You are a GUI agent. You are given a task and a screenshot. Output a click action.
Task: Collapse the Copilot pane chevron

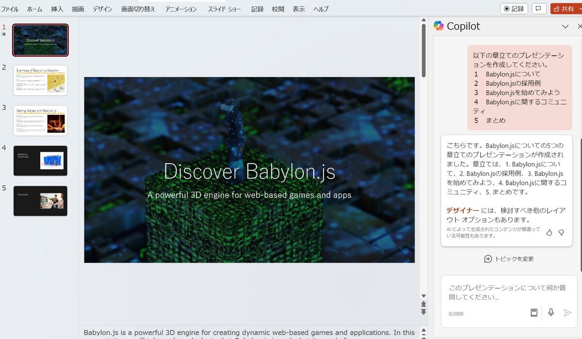coord(565,27)
